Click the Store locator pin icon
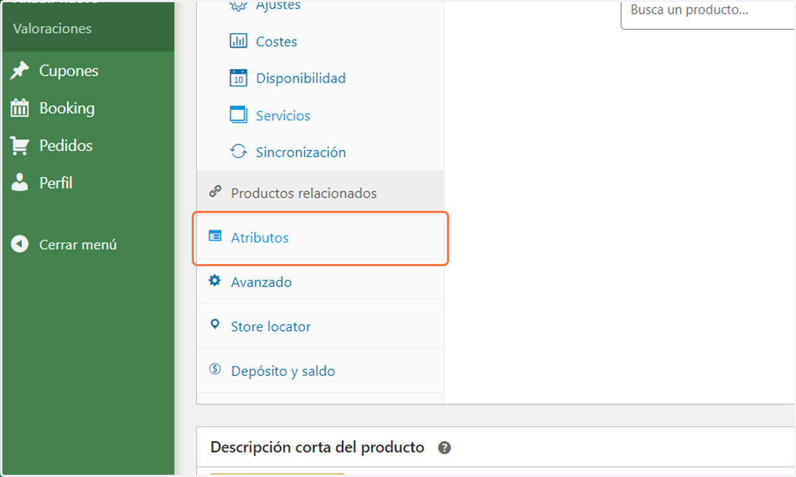The width and height of the screenshot is (796, 477). tap(215, 324)
